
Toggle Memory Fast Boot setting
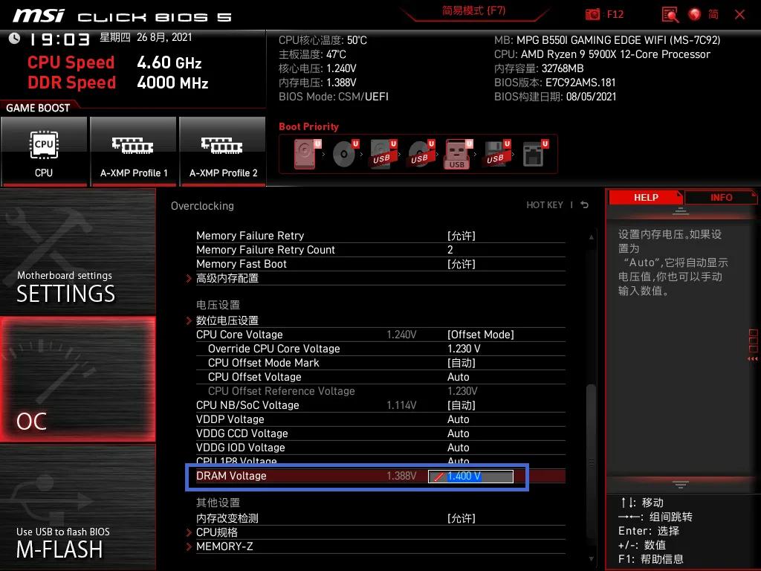pyautogui.click(x=461, y=264)
